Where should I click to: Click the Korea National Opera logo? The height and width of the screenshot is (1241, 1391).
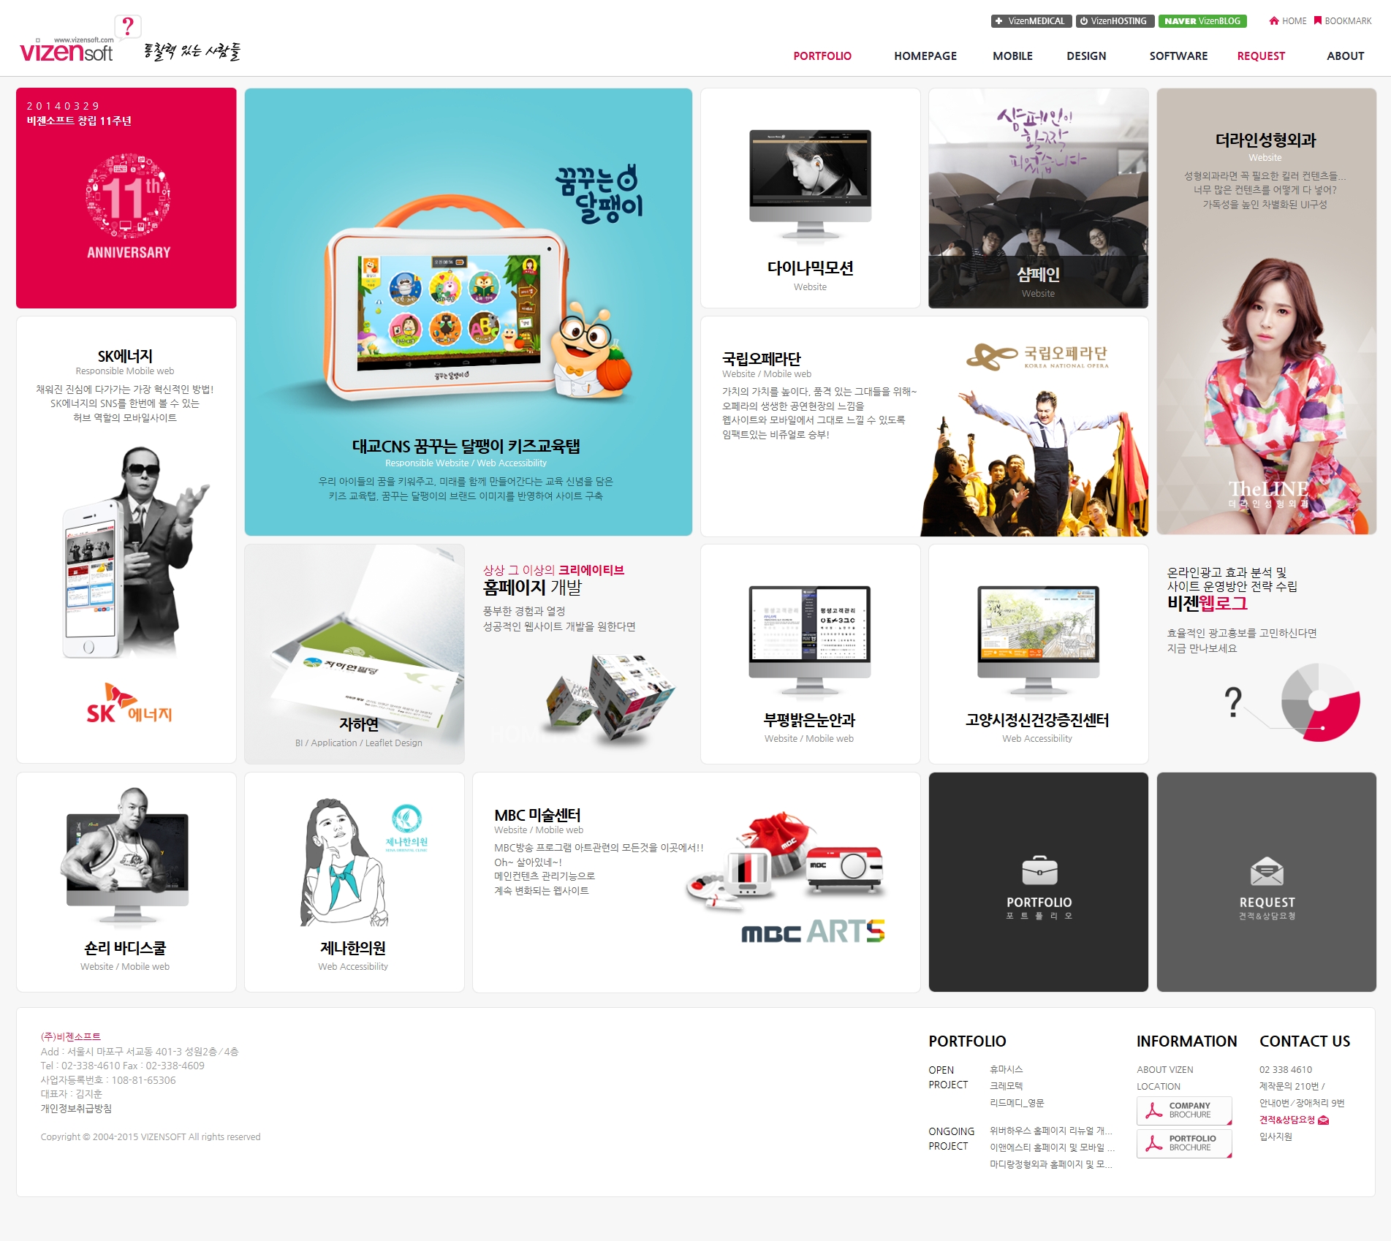pos(1038,357)
